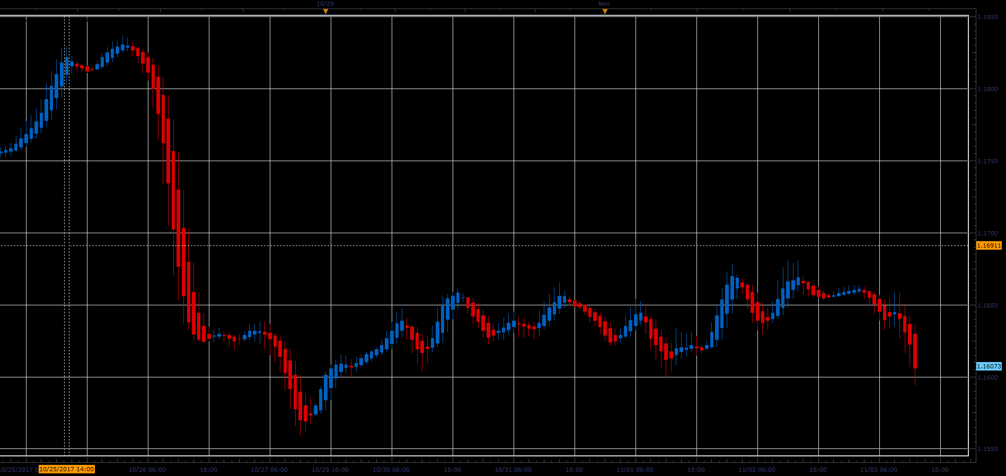Click the 1.1650 price axis label

(987, 305)
